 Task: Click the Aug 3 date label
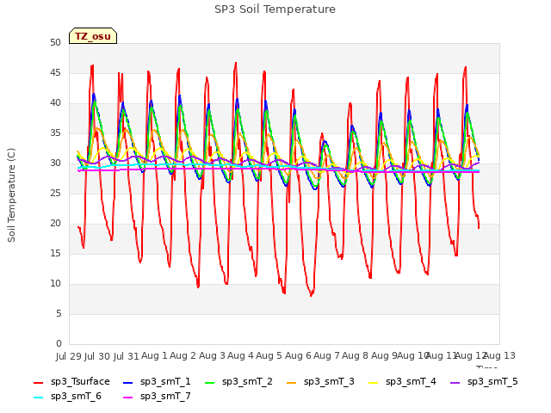click(x=212, y=356)
